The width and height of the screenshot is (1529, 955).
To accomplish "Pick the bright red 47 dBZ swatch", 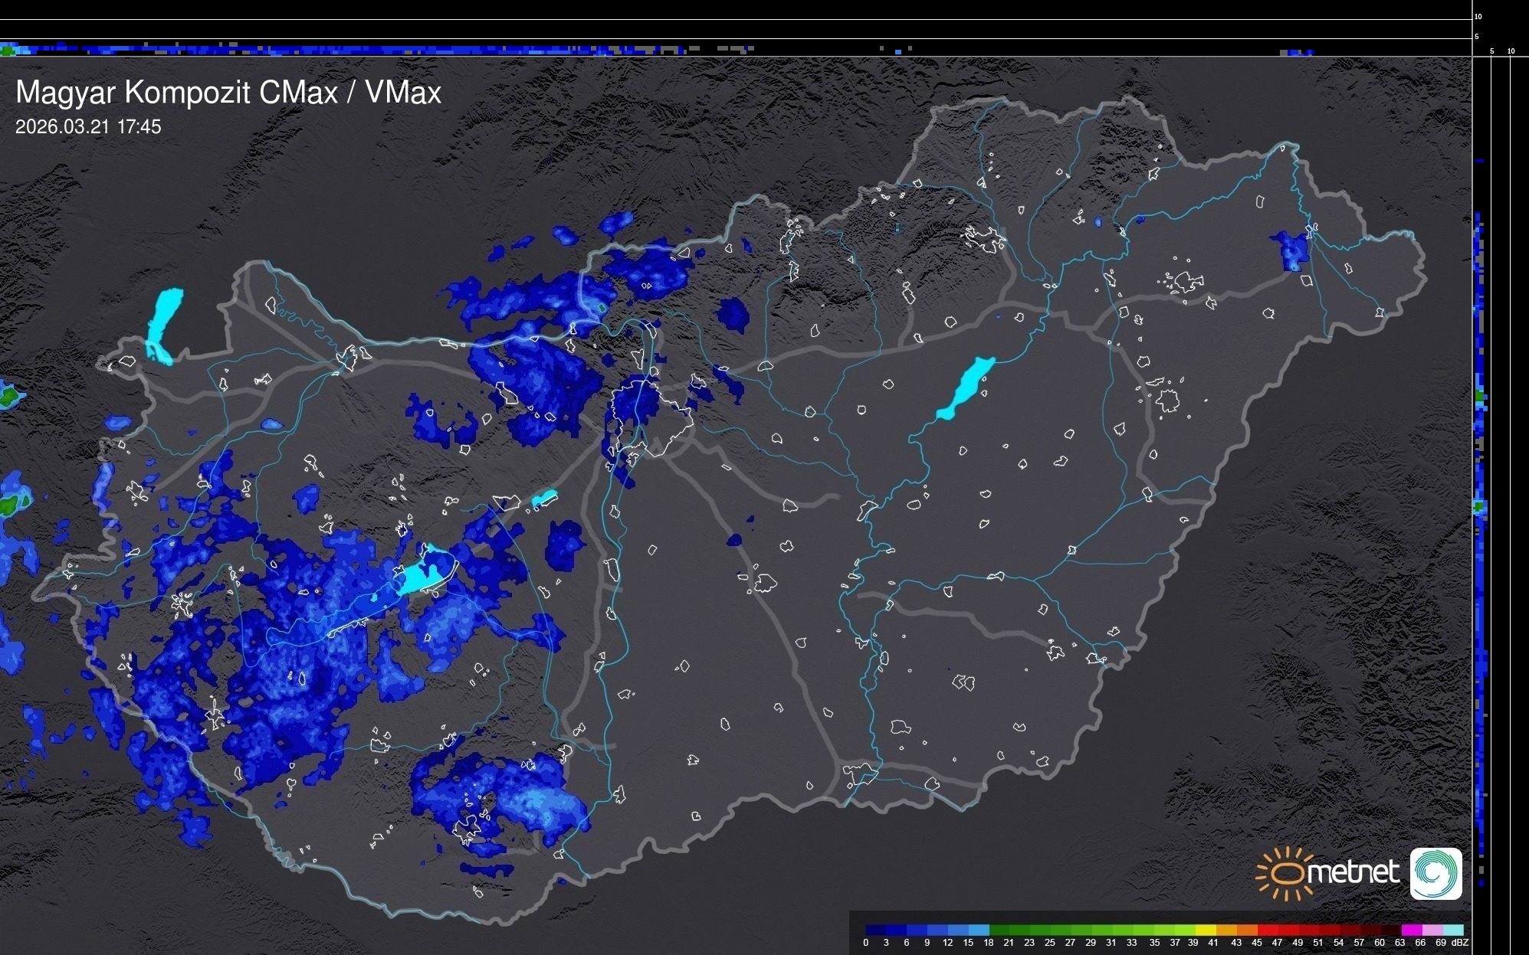I will point(1288,930).
